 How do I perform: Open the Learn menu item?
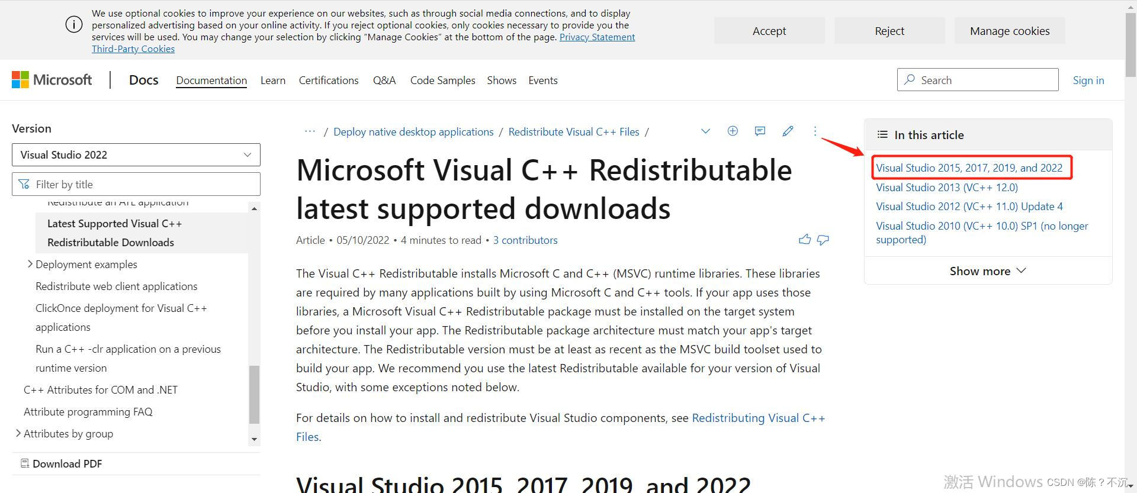pyautogui.click(x=273, y=80)
